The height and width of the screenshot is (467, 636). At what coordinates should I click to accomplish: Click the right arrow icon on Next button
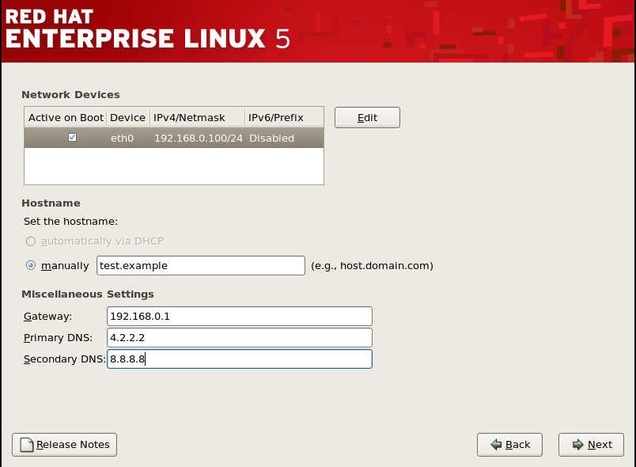[577, 444]
